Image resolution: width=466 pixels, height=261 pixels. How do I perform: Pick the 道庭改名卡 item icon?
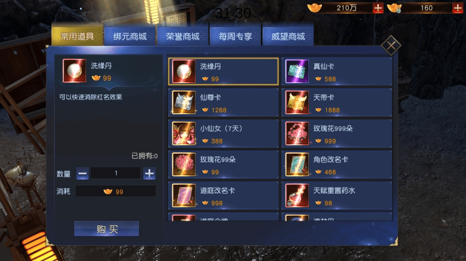click(184, 195)
